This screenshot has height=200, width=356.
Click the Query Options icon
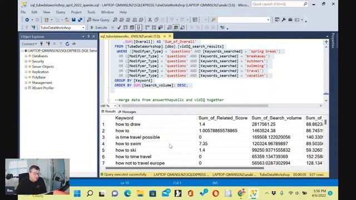click(x=132, y=28)
